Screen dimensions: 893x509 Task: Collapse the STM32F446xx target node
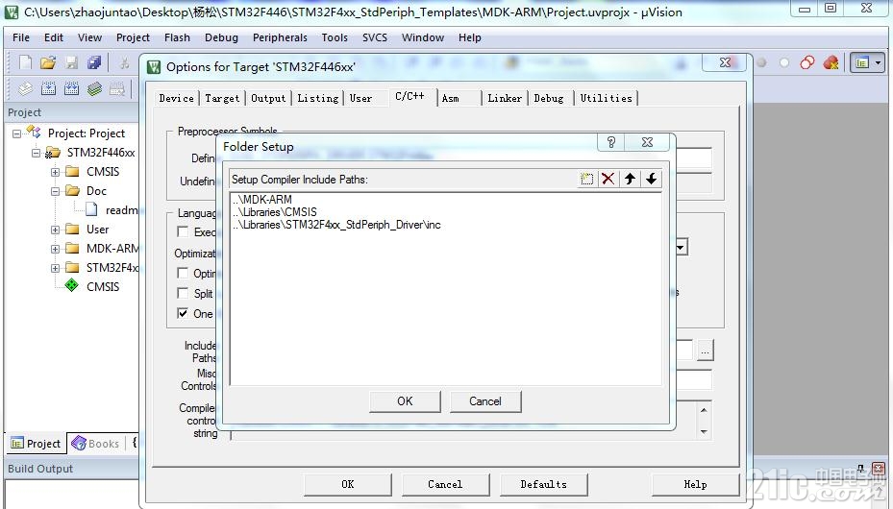(36, 153)
